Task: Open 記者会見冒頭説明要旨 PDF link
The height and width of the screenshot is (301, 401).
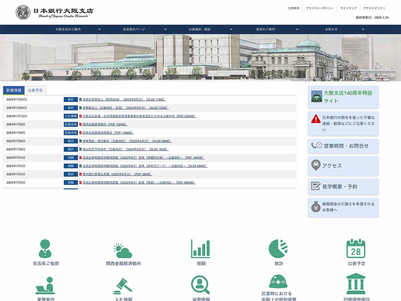Action: click(108, 133)
